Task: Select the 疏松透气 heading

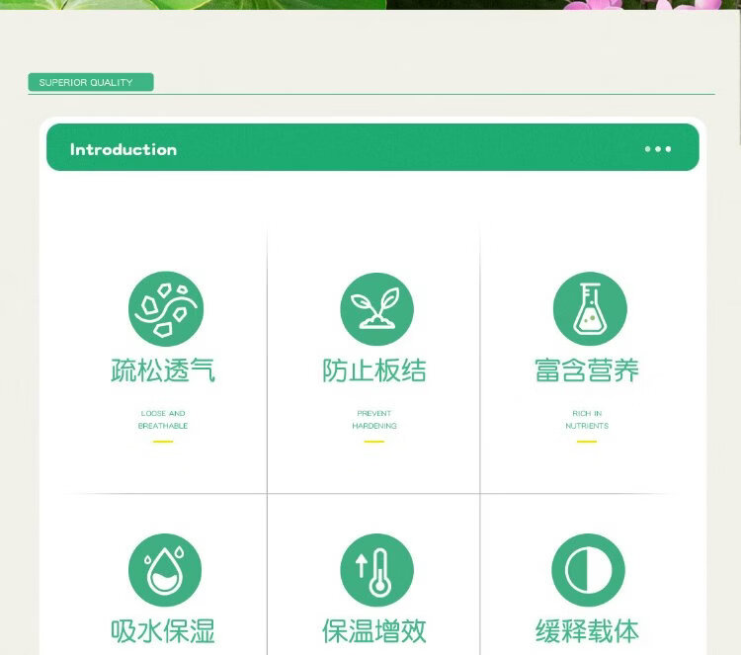Action: click(x=163, y=370)
